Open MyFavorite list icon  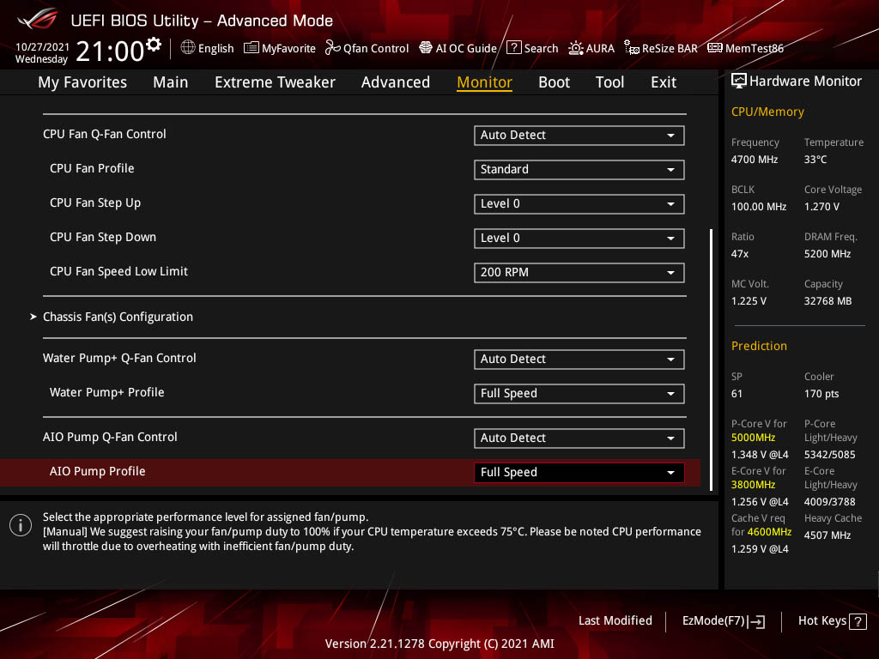coord(252,48)
